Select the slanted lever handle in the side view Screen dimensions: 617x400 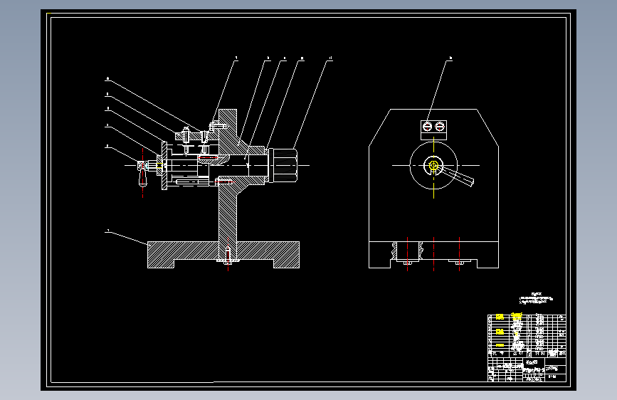click(458, 176)
